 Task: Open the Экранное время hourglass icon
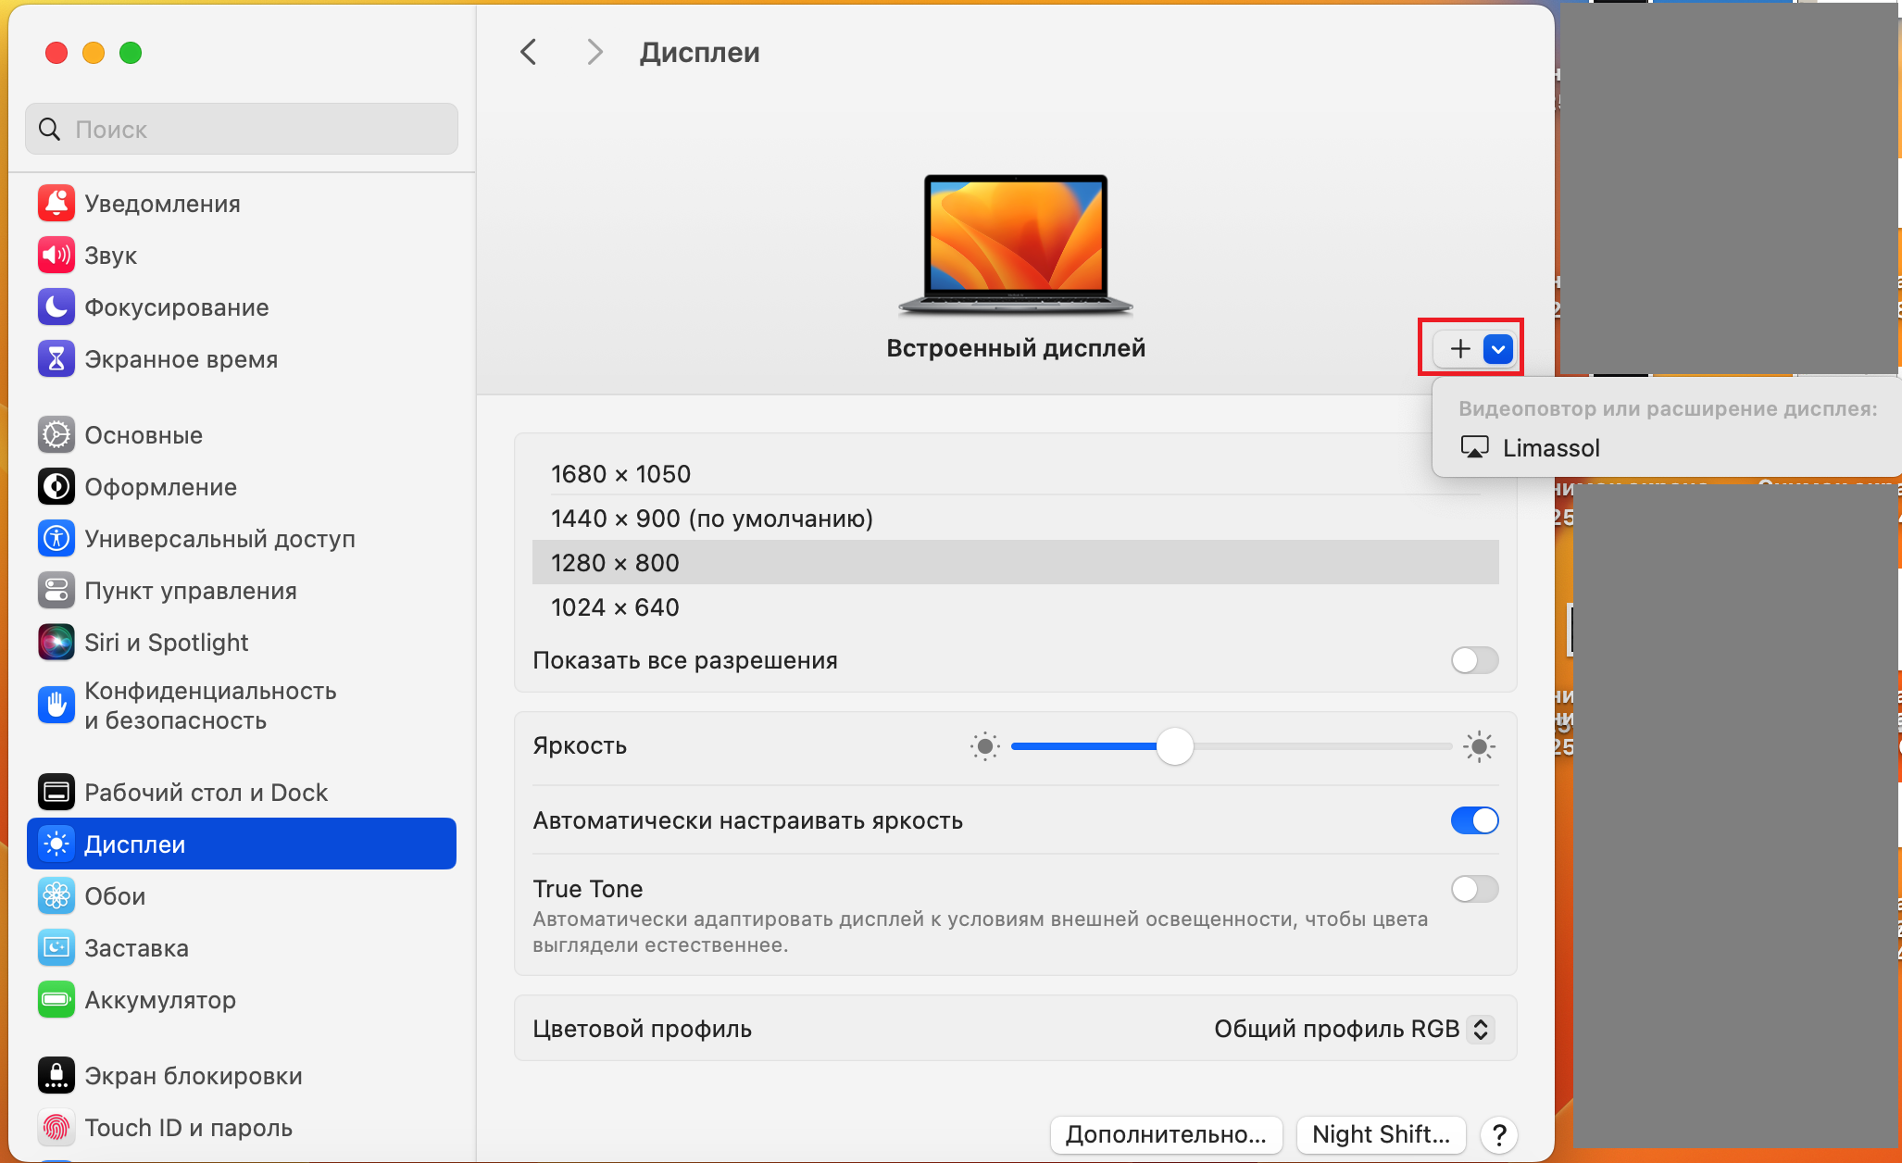coord(56,359)
